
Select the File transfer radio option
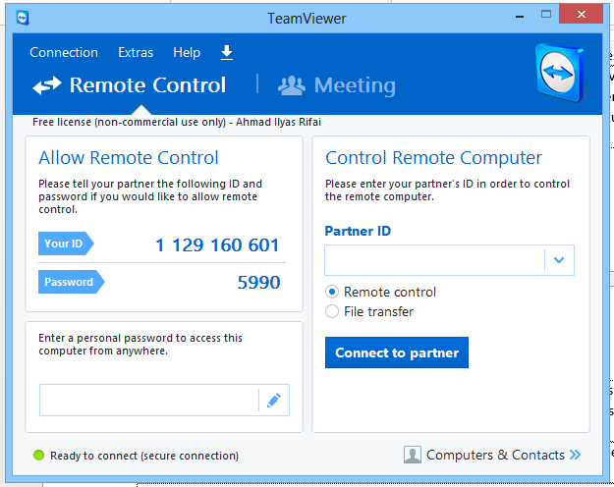(x=332, y=311)
